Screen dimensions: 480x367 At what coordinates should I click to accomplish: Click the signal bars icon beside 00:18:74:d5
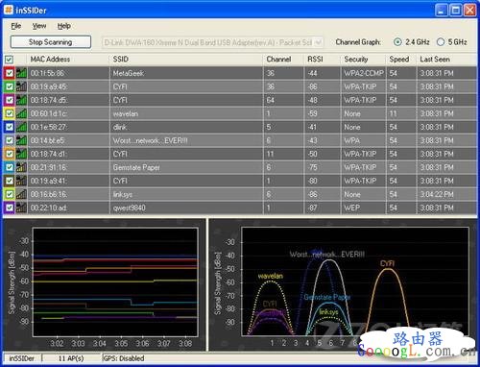coord(21,100)
